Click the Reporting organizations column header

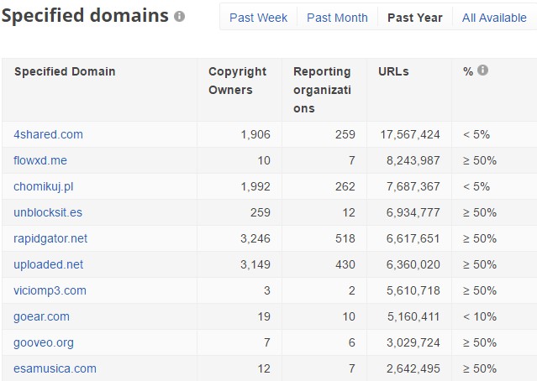(322, 89)
